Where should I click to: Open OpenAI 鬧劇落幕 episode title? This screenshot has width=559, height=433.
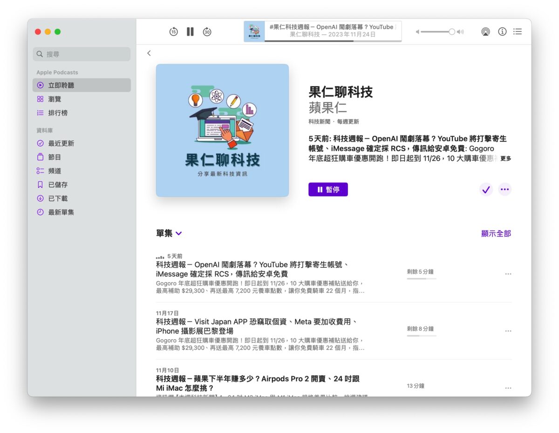pyautogui.click(x=252, y=269)
